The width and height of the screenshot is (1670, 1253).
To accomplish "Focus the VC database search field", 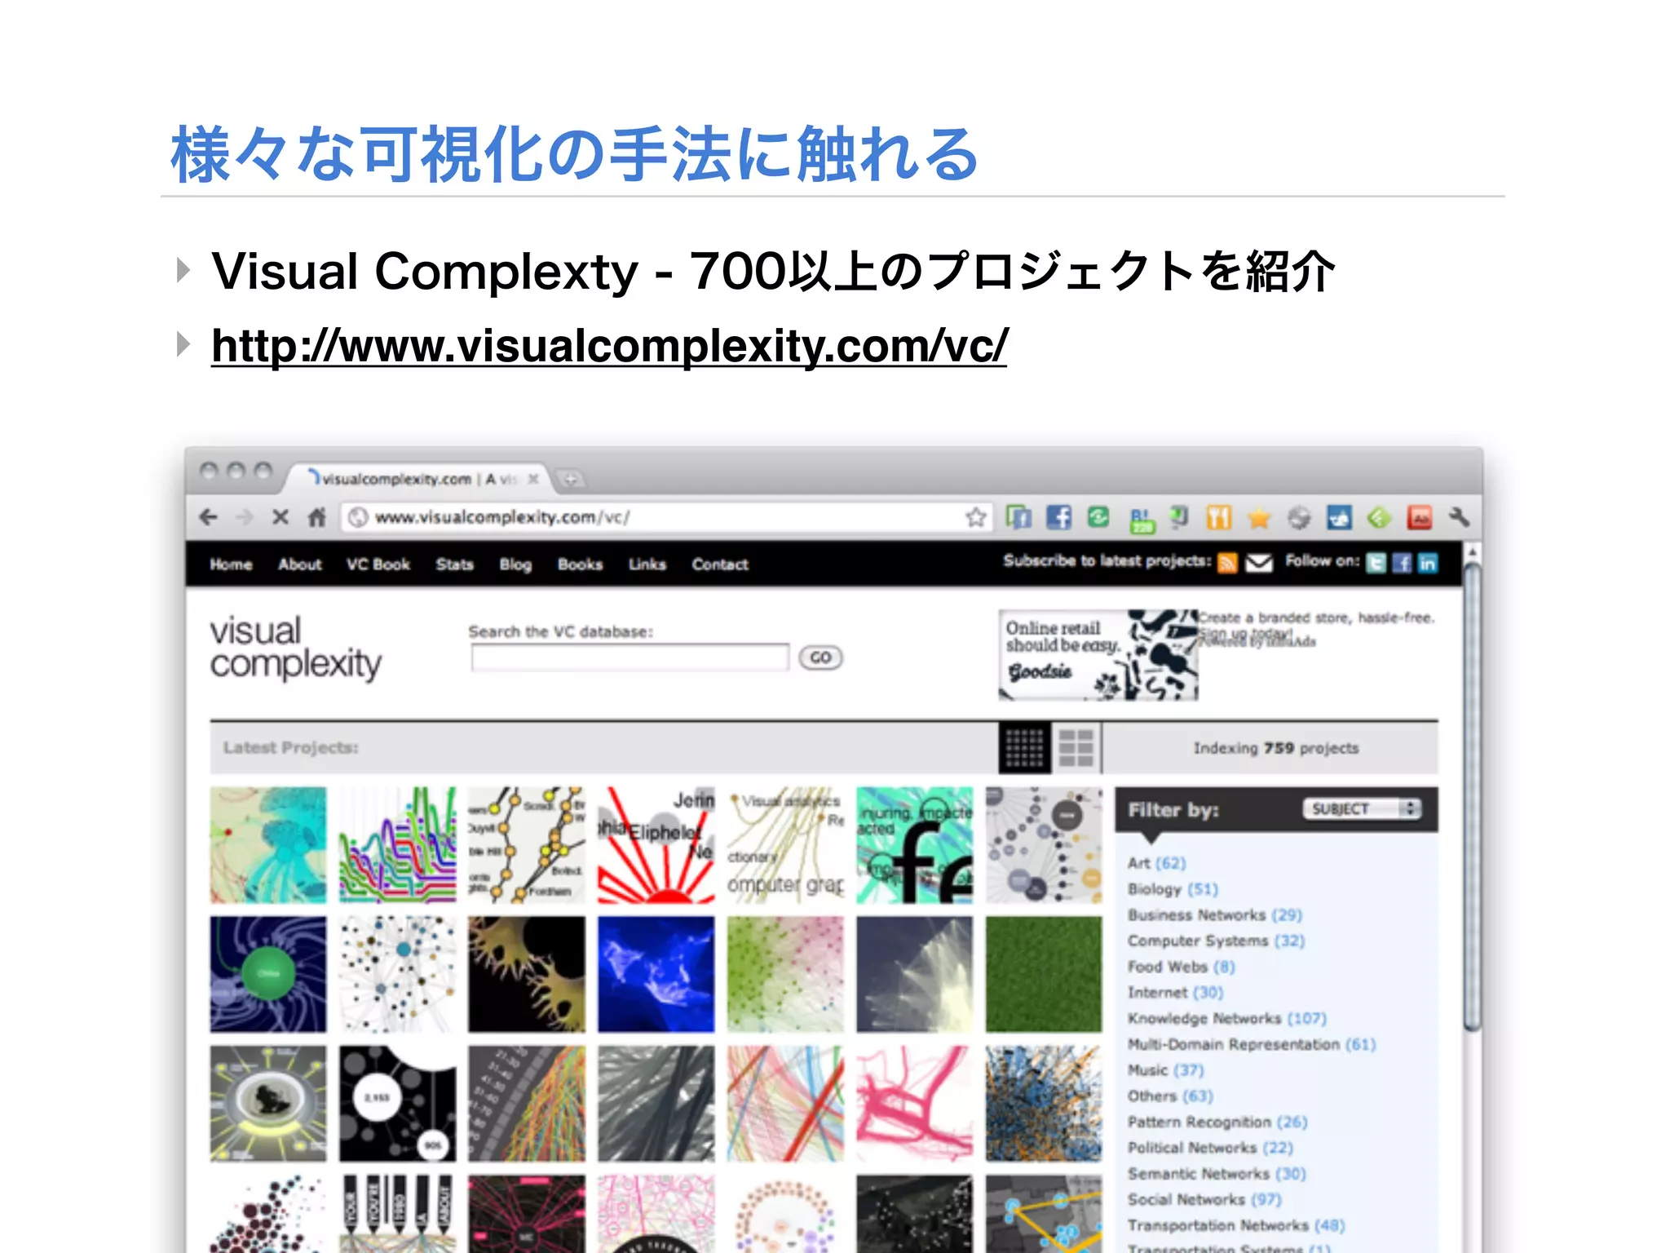I will click(630, 657).
